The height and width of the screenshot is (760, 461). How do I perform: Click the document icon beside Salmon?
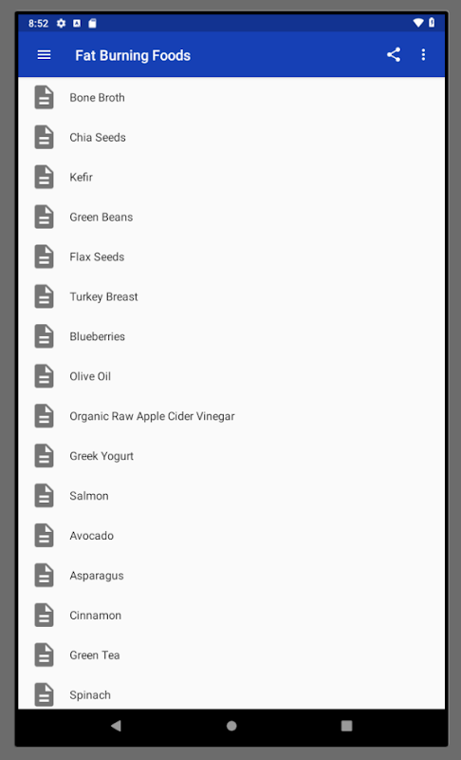tap(44, 496)
